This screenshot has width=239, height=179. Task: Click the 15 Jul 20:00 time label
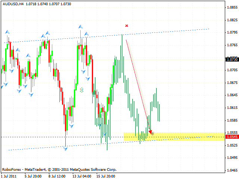105,176
